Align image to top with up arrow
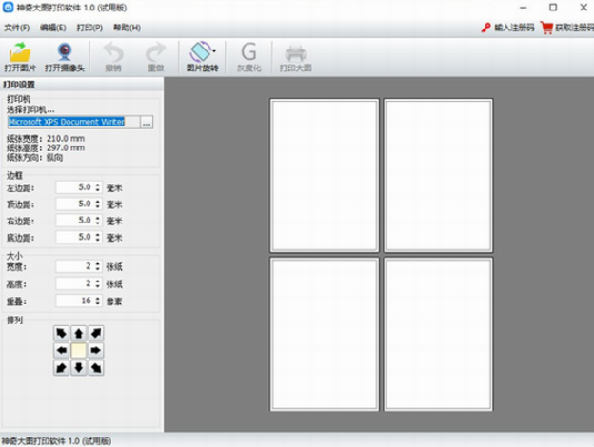594x447 pixels. point(79,334)
